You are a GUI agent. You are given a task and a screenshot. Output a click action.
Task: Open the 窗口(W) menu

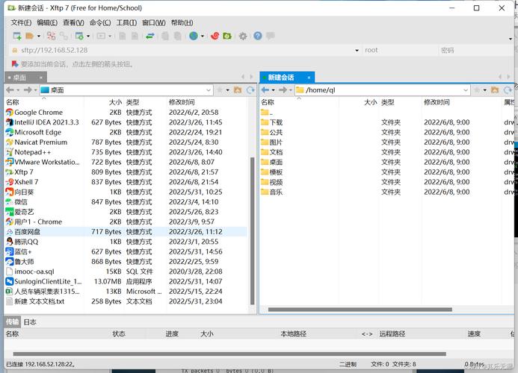click(x=154, y=22)
